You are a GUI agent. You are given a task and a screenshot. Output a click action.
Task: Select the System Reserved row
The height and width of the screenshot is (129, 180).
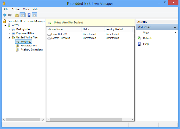[90, 38]
